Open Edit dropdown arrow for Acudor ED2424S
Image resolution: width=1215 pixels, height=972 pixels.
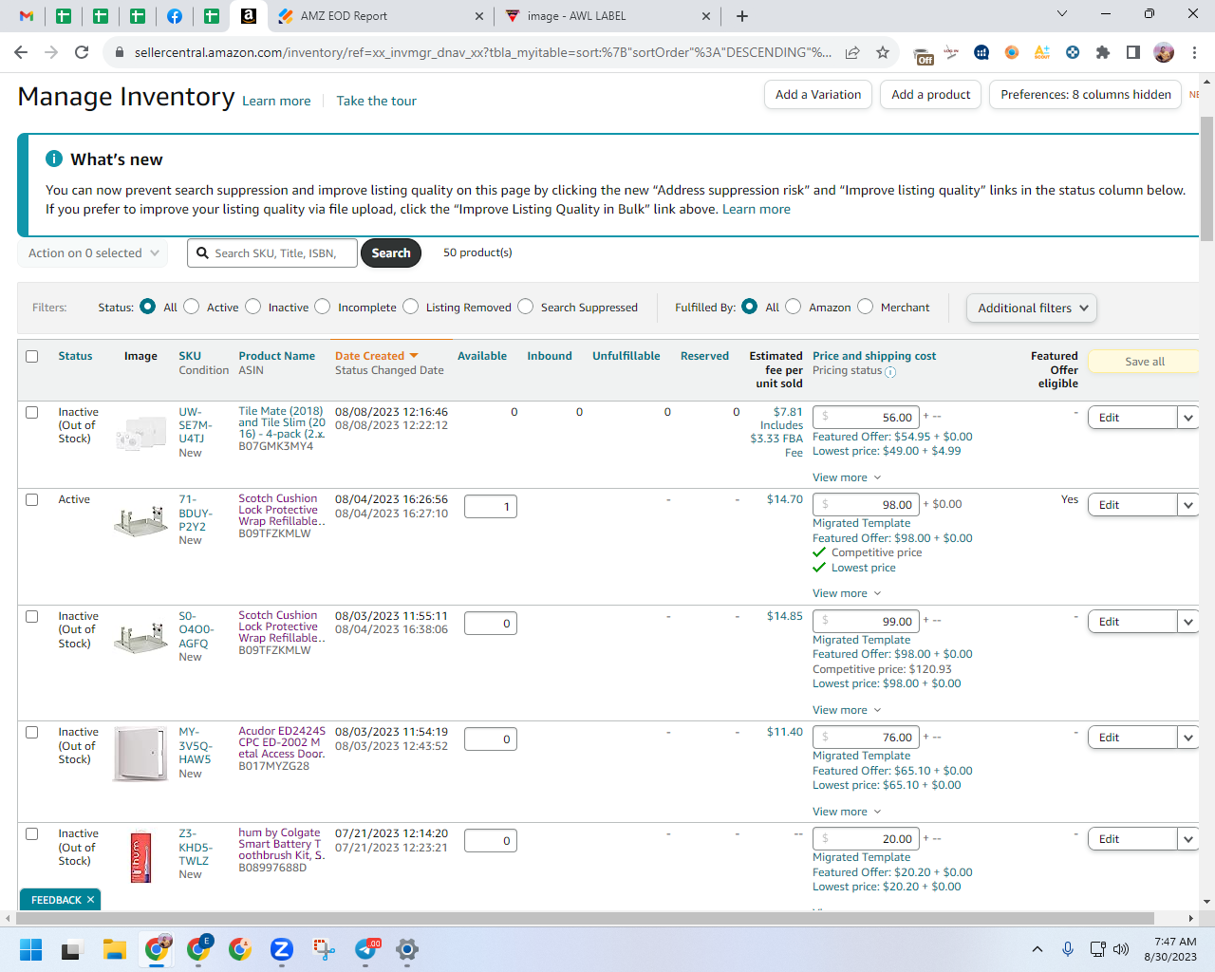point(1188,738)
